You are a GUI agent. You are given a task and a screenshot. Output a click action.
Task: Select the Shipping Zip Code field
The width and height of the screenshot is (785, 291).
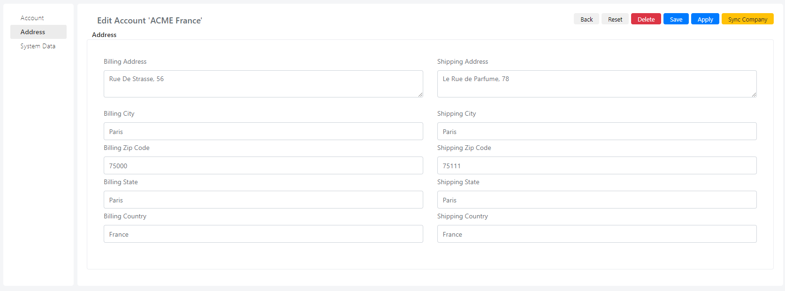[597, 165]
